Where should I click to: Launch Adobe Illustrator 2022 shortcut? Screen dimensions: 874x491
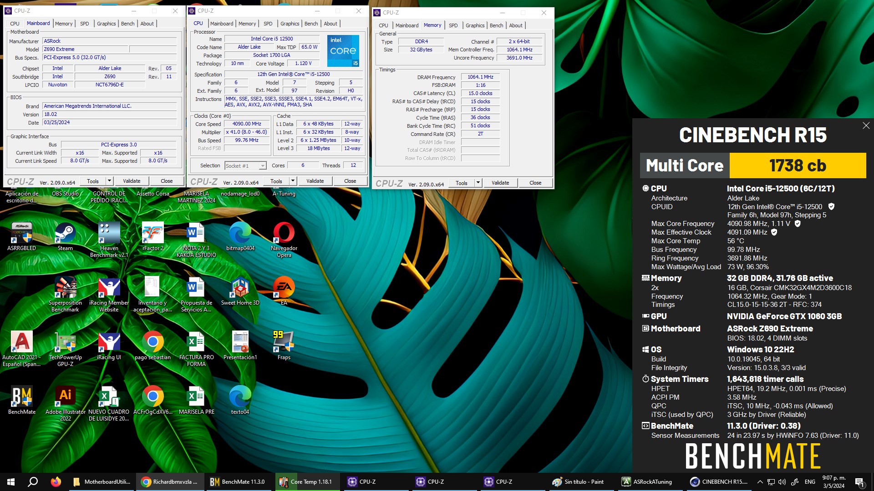pyautogui.click(x=65, y=403)
